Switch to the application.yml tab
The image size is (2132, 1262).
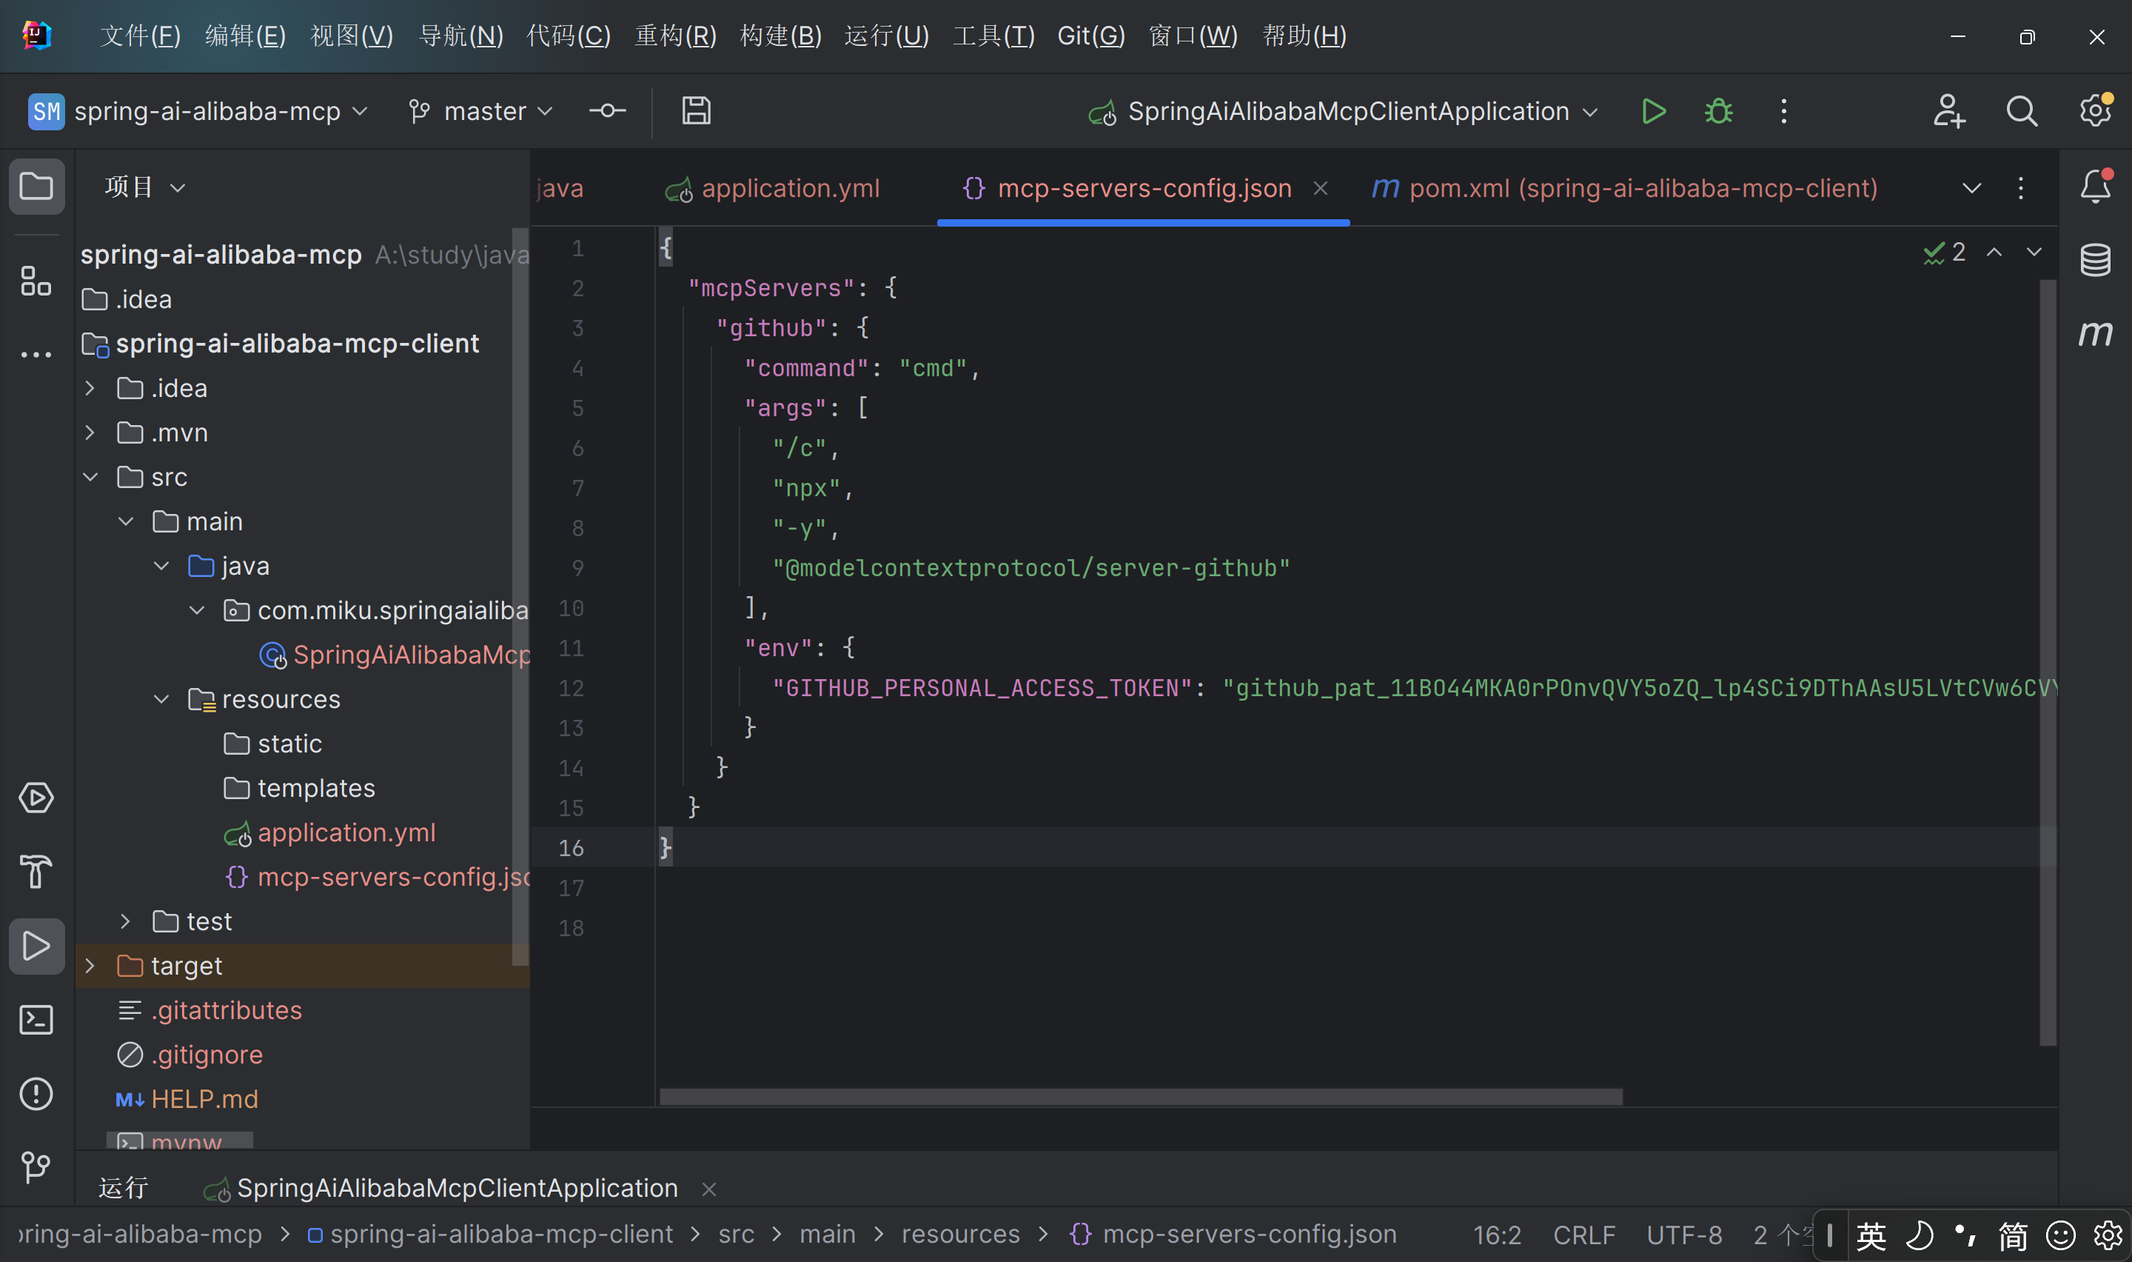789,188
